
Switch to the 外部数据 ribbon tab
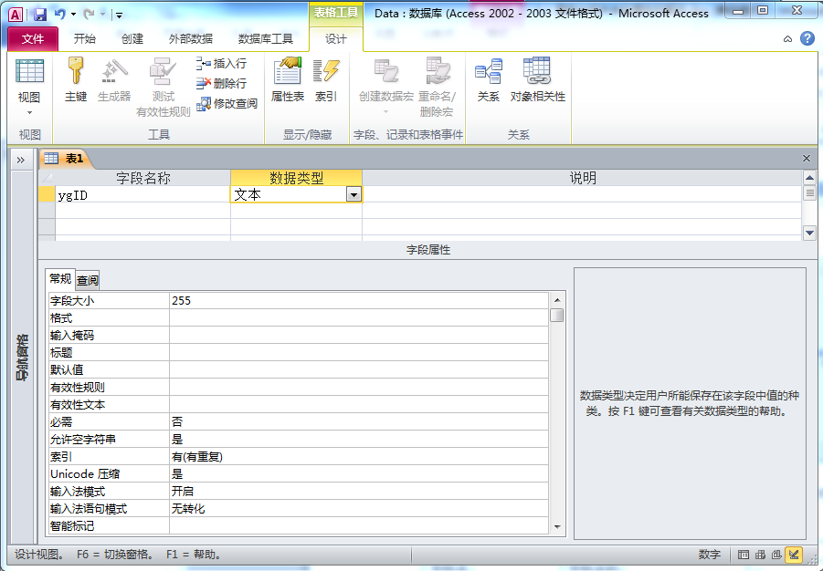[x=191, y=39]
